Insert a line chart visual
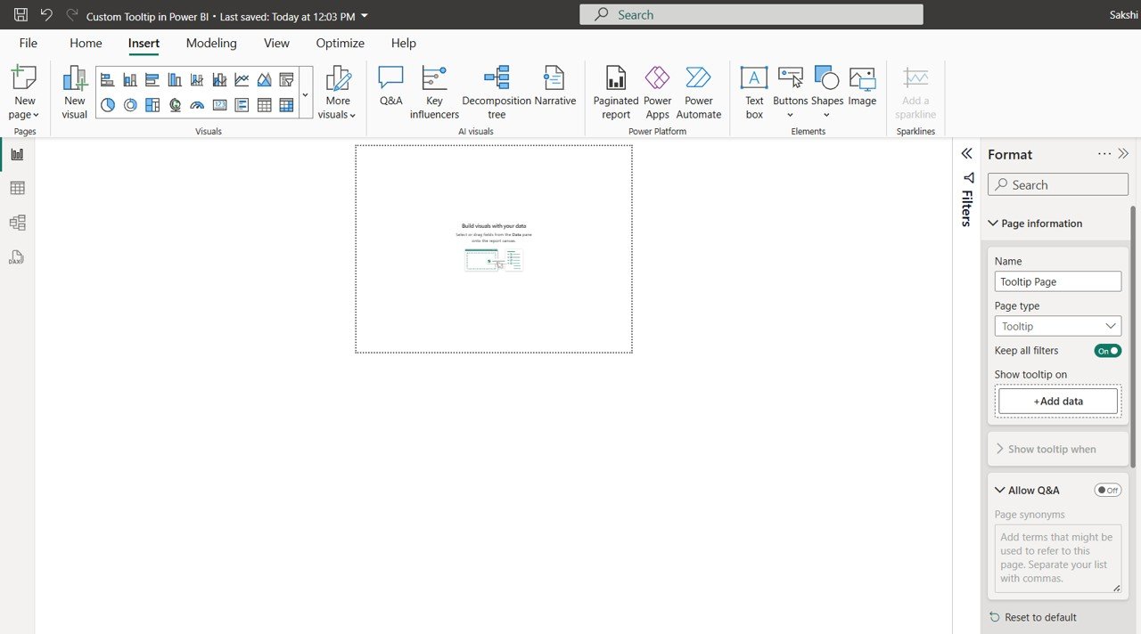 point(242,80)
